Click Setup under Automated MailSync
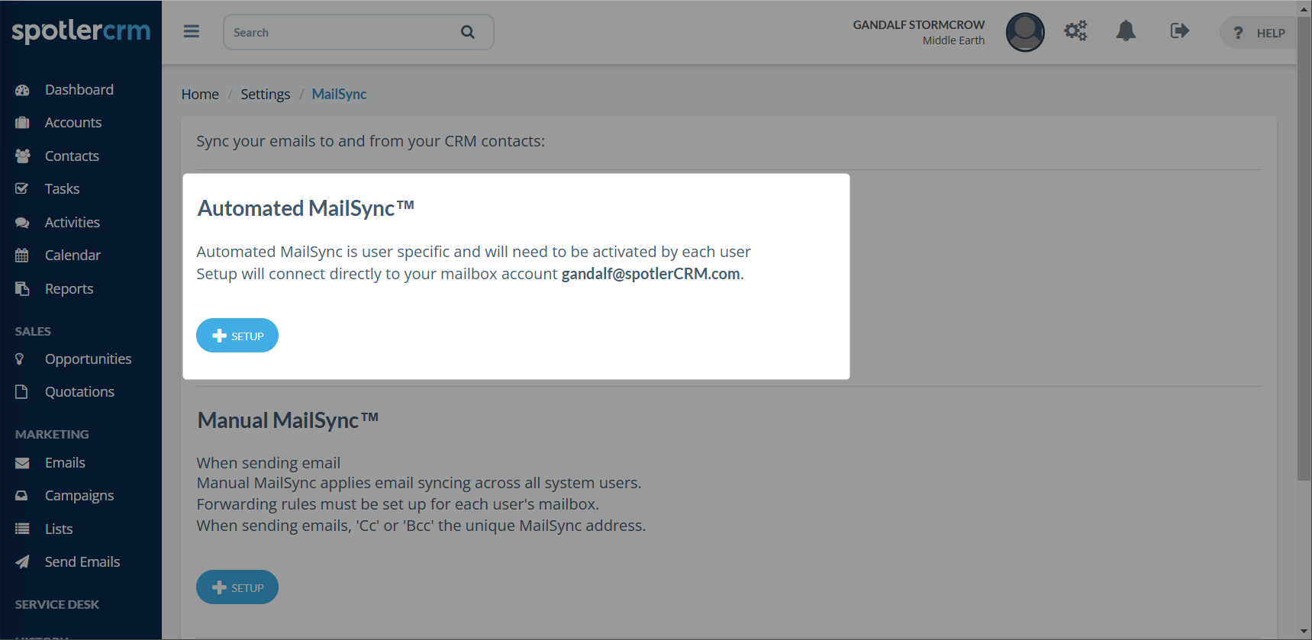1312x640 pixels. tap(237, 336)
